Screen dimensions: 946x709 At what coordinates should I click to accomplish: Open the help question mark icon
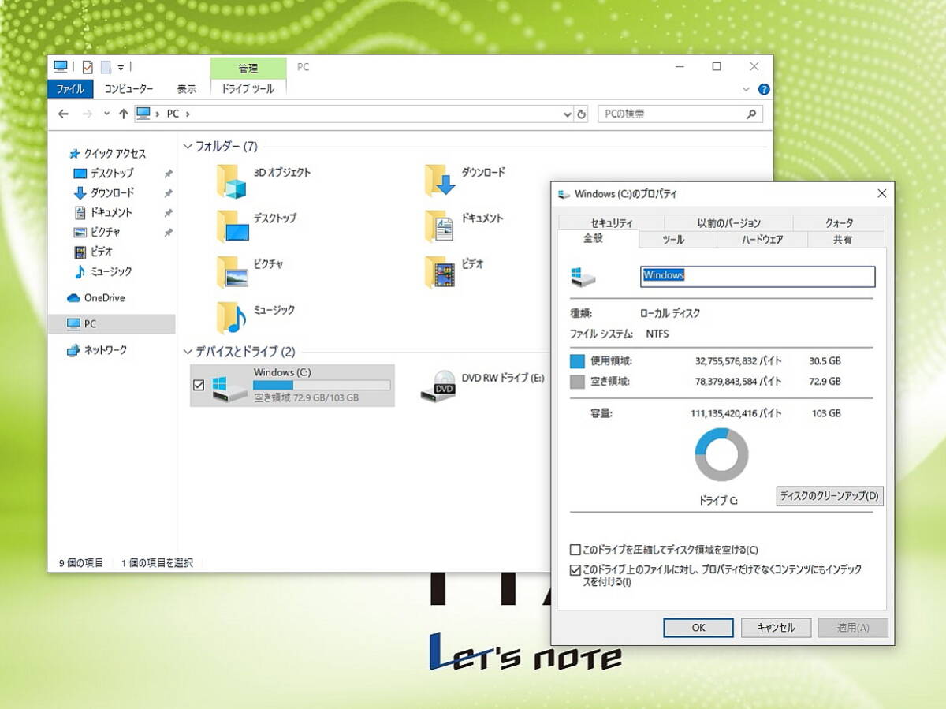click(763, 90)
